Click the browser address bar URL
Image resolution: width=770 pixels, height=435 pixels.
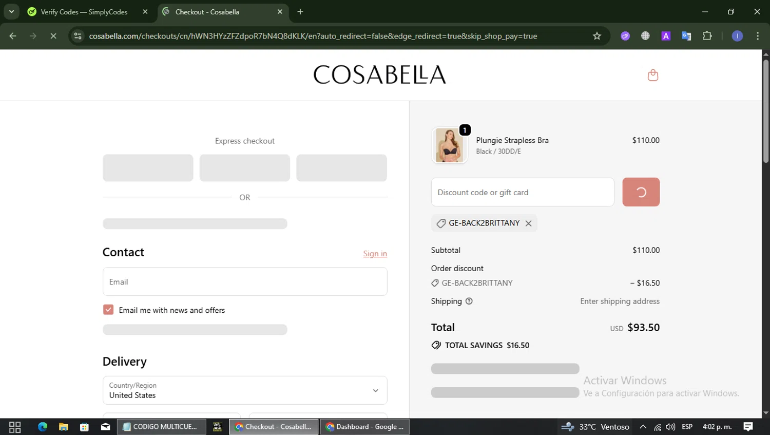[313, 36]
